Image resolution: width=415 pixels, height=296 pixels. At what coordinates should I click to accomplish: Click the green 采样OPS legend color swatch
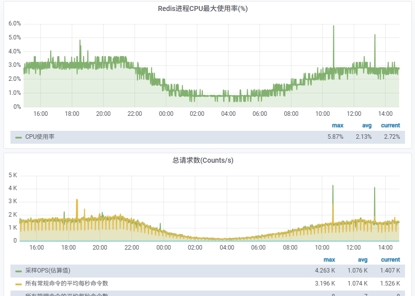[x=18, y=271]
